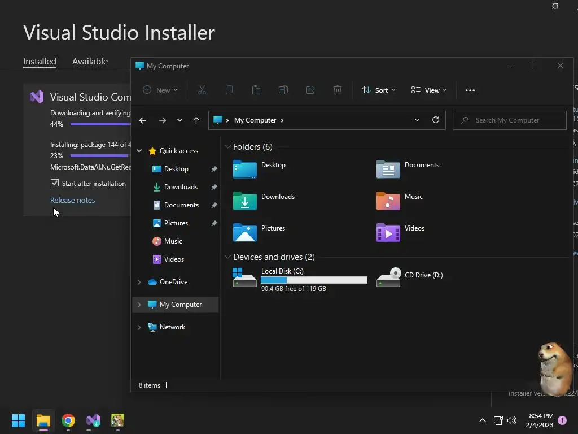Image resolution: width=578 pixels, height=434 pixels.
Task: Select Pictures in Quick access sidebar
Action: (176, 223)
